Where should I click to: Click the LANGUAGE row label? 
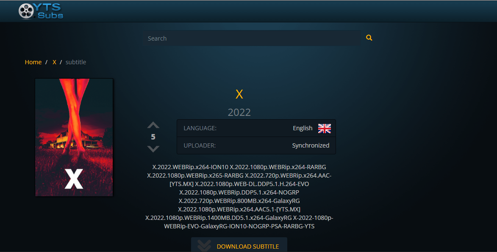(x=200, y=128)
